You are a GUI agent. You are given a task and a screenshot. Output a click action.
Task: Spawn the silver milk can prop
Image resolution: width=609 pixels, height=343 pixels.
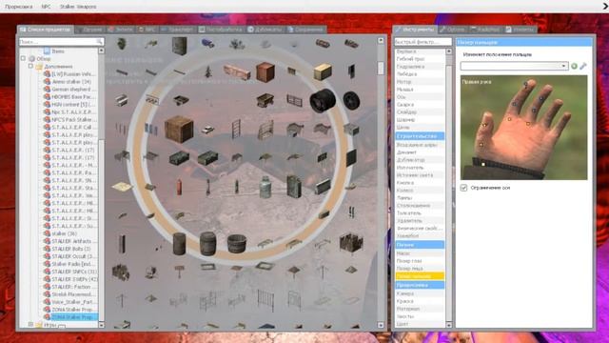[x=265, y=187]
